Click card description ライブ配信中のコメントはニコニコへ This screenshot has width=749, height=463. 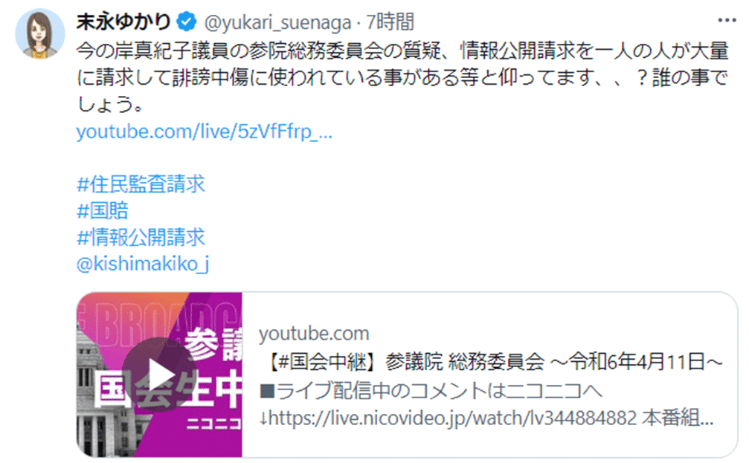pos(430,391)
